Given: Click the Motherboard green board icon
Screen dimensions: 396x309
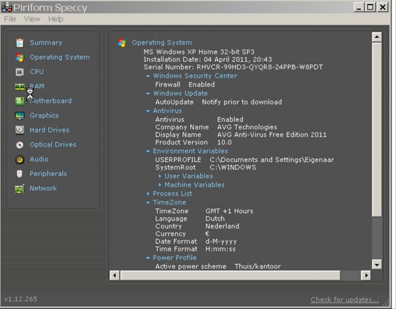Looking at the screenshot, I should click(x=20, y=101).
